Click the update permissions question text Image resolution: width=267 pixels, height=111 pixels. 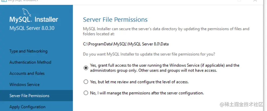(149, 54)
